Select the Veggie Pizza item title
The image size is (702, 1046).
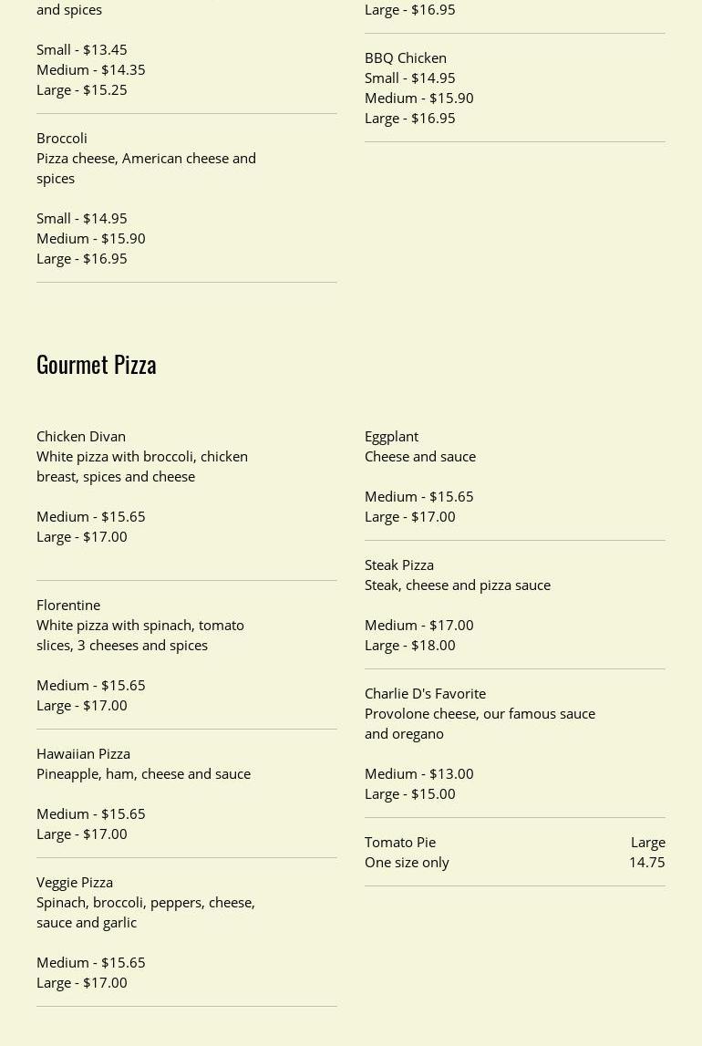pyautogui.click(x=75, y=882)
